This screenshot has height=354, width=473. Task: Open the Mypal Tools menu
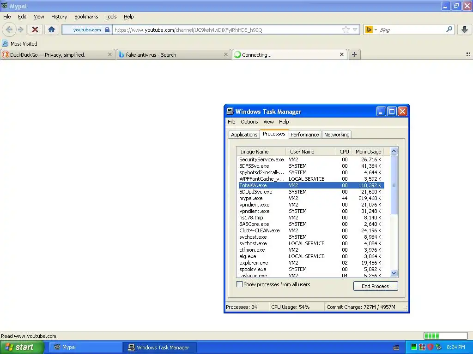coord(111,17)
